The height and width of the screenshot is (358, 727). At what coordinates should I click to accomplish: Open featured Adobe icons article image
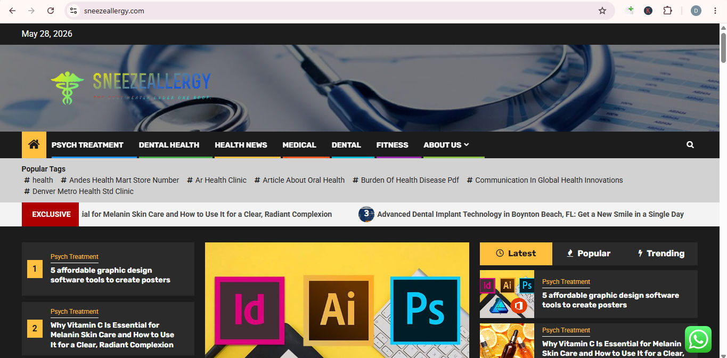click(x=337, y=300)
